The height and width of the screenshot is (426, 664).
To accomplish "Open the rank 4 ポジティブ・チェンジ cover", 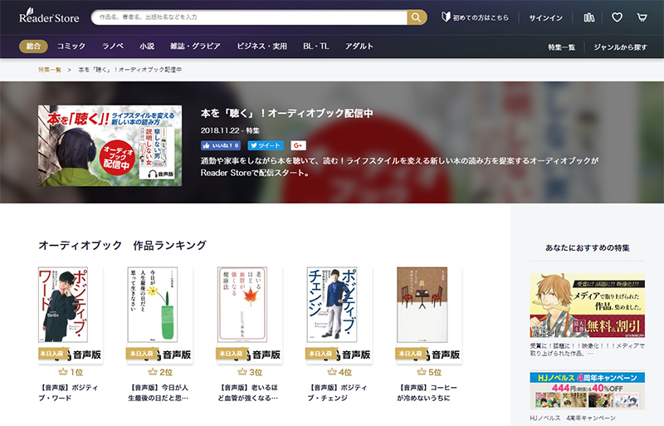I will pyautogui.click(x=339, y=315).
